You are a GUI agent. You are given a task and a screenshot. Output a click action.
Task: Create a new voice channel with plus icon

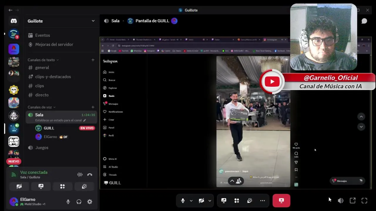tap(93, 107)
